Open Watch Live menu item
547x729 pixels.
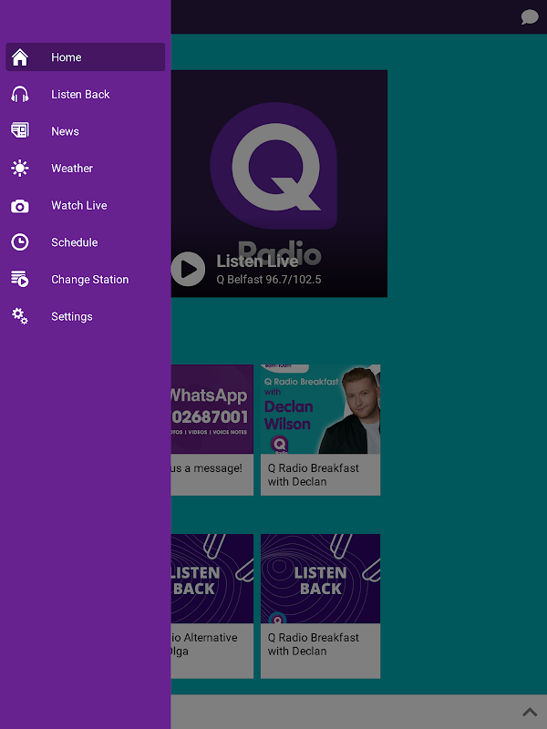tap(85, 206)
